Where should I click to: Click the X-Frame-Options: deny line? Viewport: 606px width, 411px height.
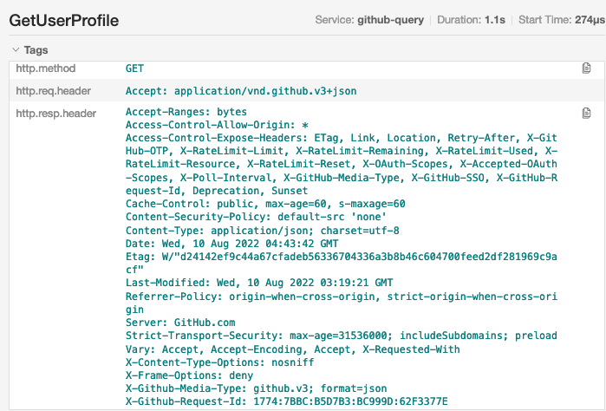[x=187, y=374]
